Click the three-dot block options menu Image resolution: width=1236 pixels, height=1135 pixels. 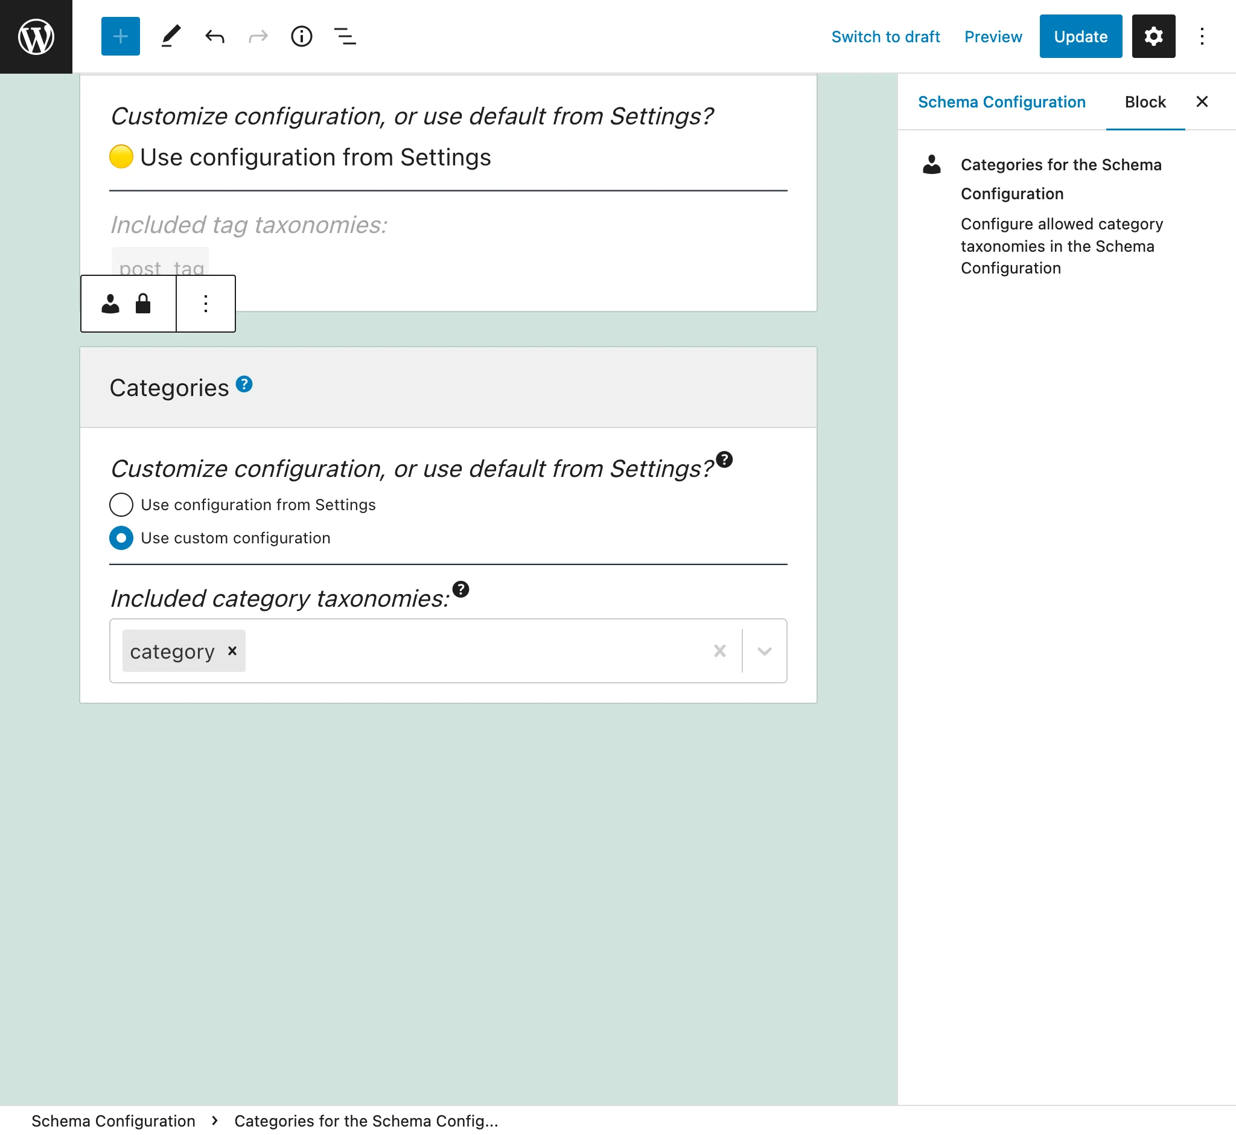(x=205, y=302)
